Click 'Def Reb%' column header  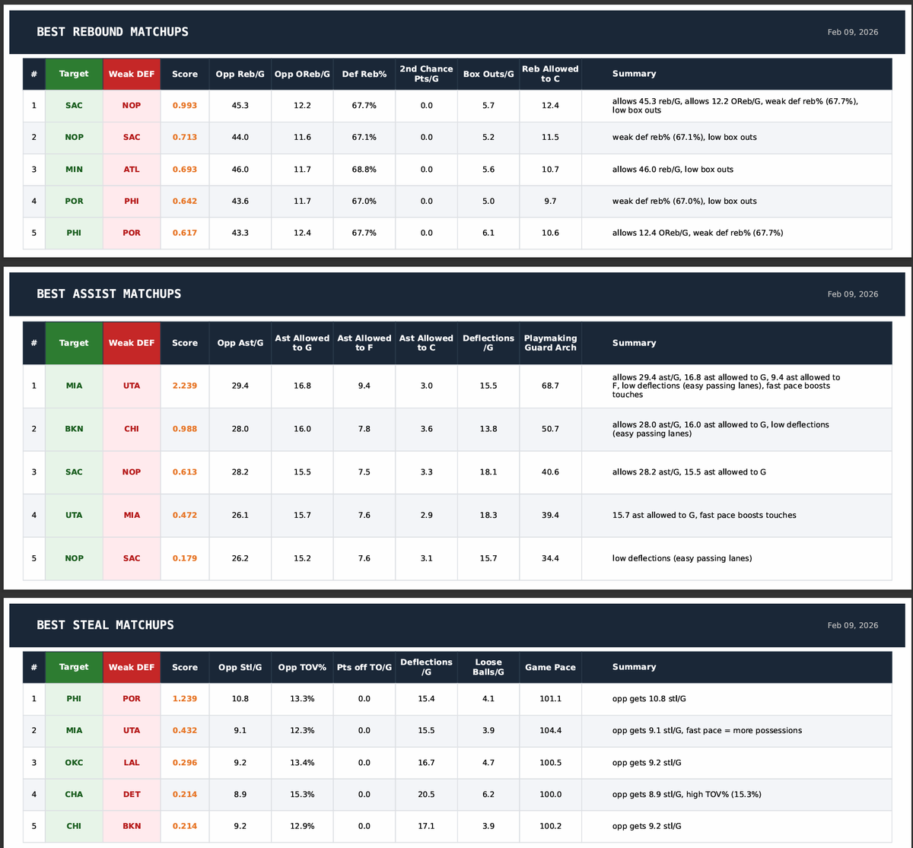point(364,74)
